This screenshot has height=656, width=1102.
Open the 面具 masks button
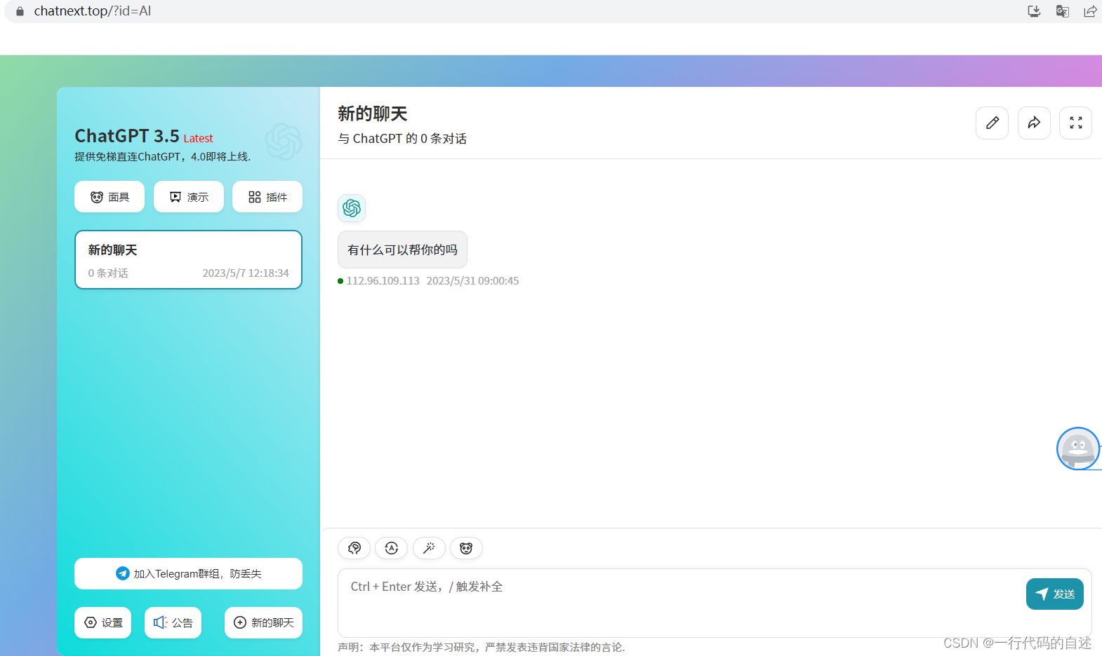click(x=109, y=197)
